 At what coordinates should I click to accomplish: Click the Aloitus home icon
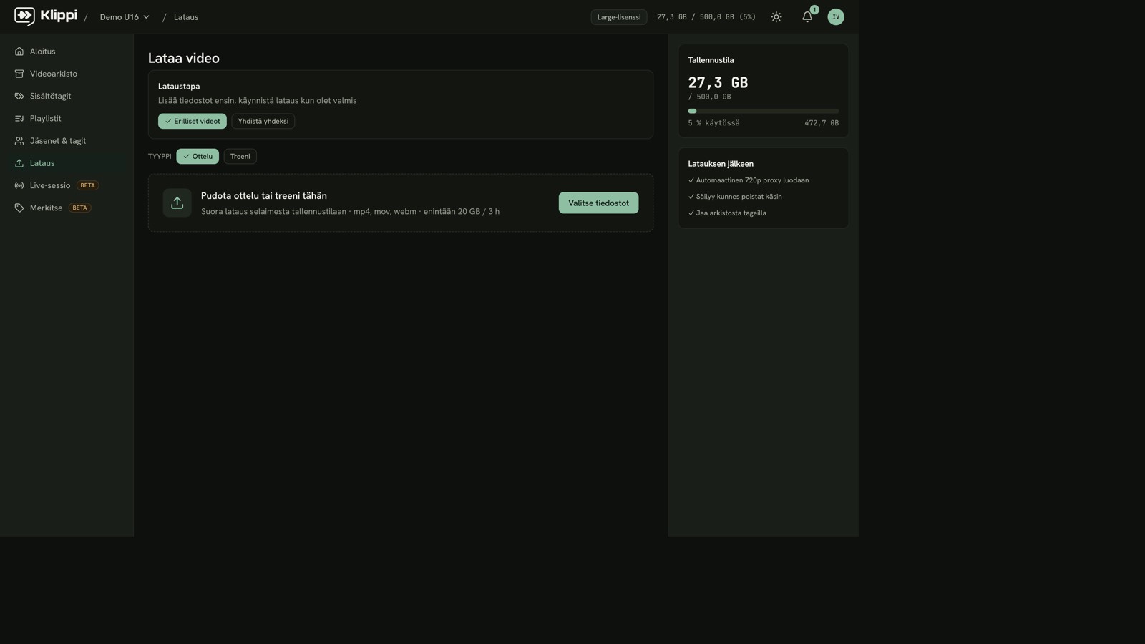click(19, 52)
